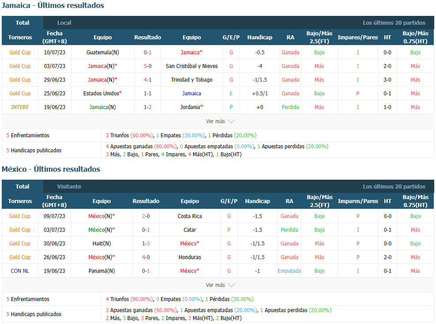Click date 29/06/23 in Jamaica table

pyautogui.click(x=55, y=80)
